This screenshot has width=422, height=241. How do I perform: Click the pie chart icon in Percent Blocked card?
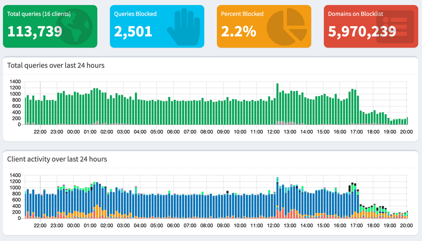(x=287, y=27)
